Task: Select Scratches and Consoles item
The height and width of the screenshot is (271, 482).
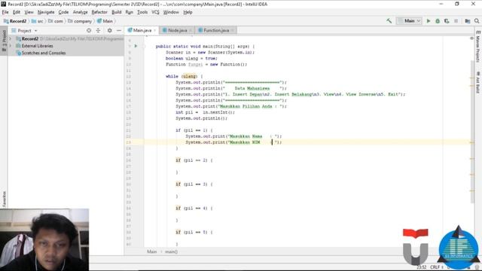Action: click(44, 53)
